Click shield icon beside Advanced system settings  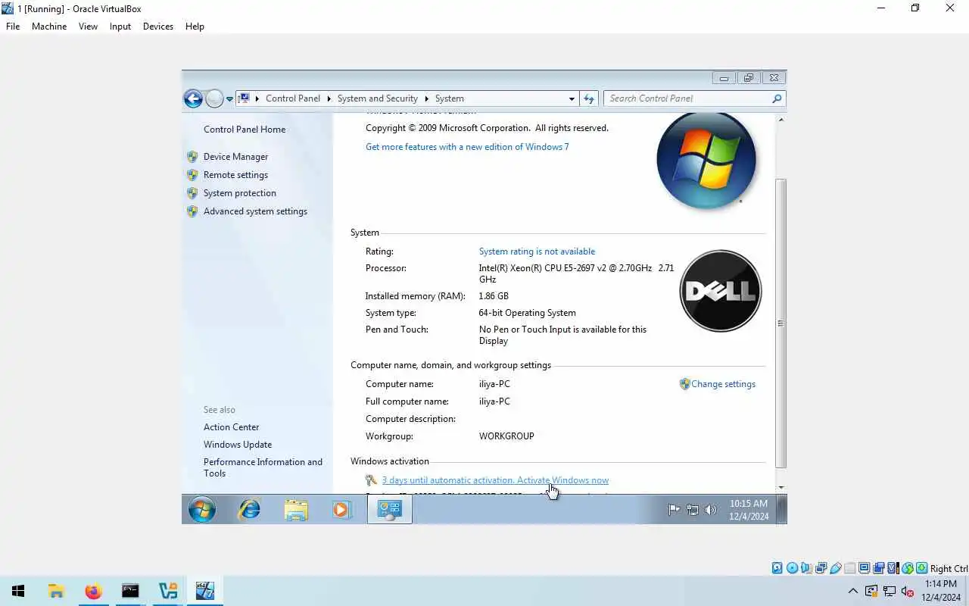click(192, 211)
